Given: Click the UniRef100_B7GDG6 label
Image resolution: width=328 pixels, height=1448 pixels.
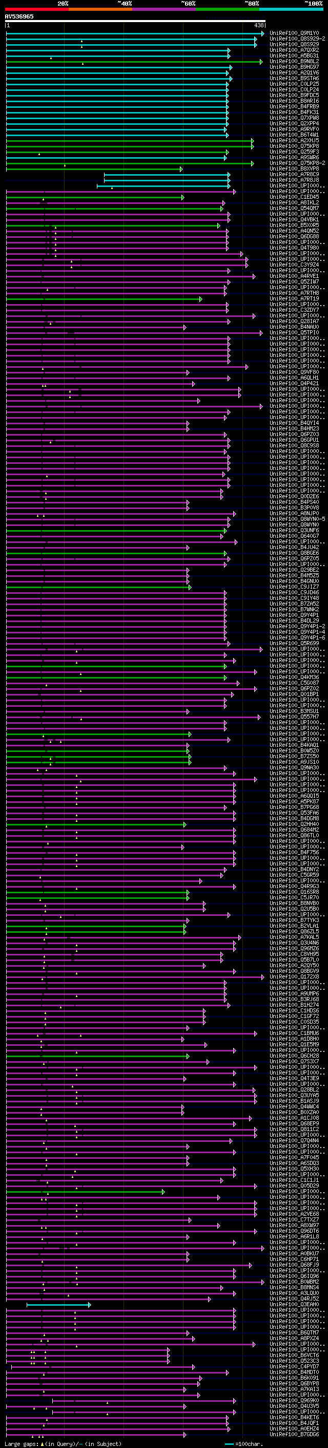Looking at the screenshot, I should pyautogui.click(x=294, y=1434).
